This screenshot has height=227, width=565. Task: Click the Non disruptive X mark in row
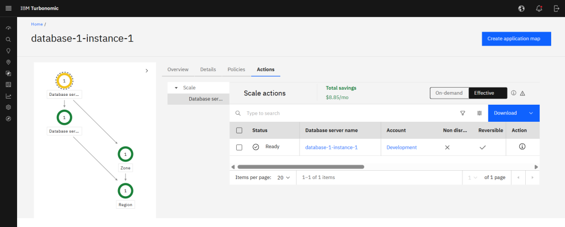[x=447, y=147]
